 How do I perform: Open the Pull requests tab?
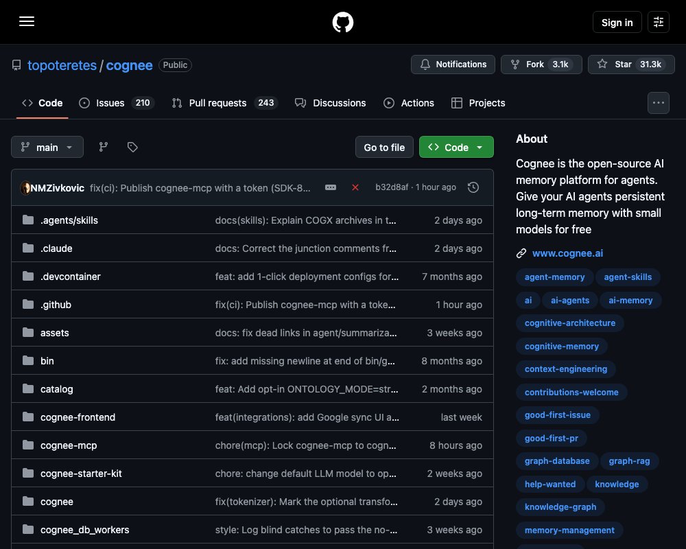[224, 103]
